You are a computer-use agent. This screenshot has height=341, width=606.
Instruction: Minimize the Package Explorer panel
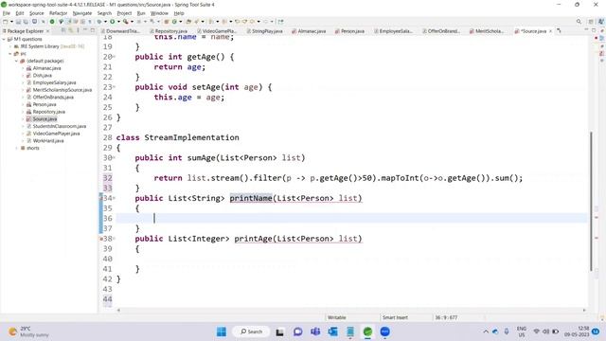[x=85, y=30]
